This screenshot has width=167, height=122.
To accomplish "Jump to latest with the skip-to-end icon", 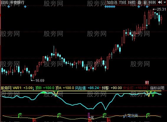I will (x=160, y=2).
